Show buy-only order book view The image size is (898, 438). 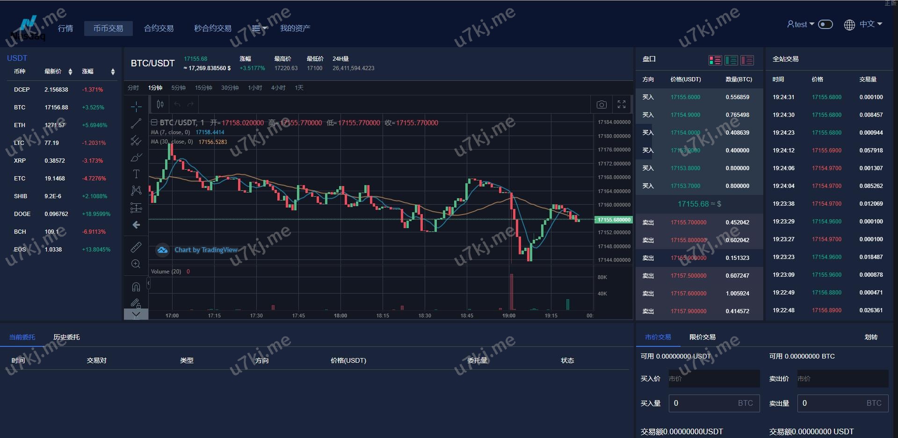tap(731, 60)
